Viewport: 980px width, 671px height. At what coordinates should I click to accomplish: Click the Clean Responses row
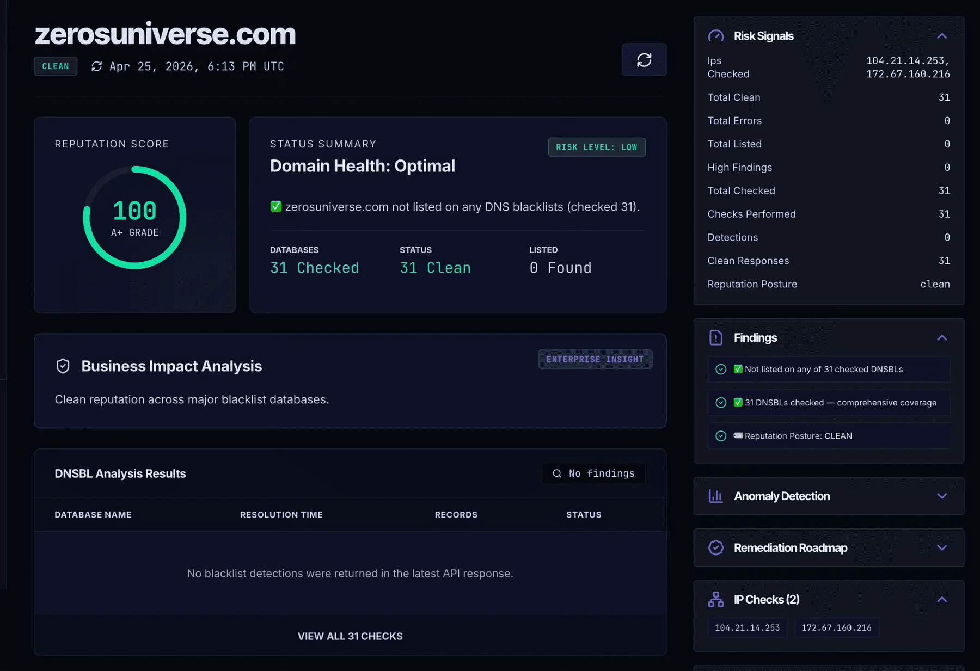tap(829, 261)
